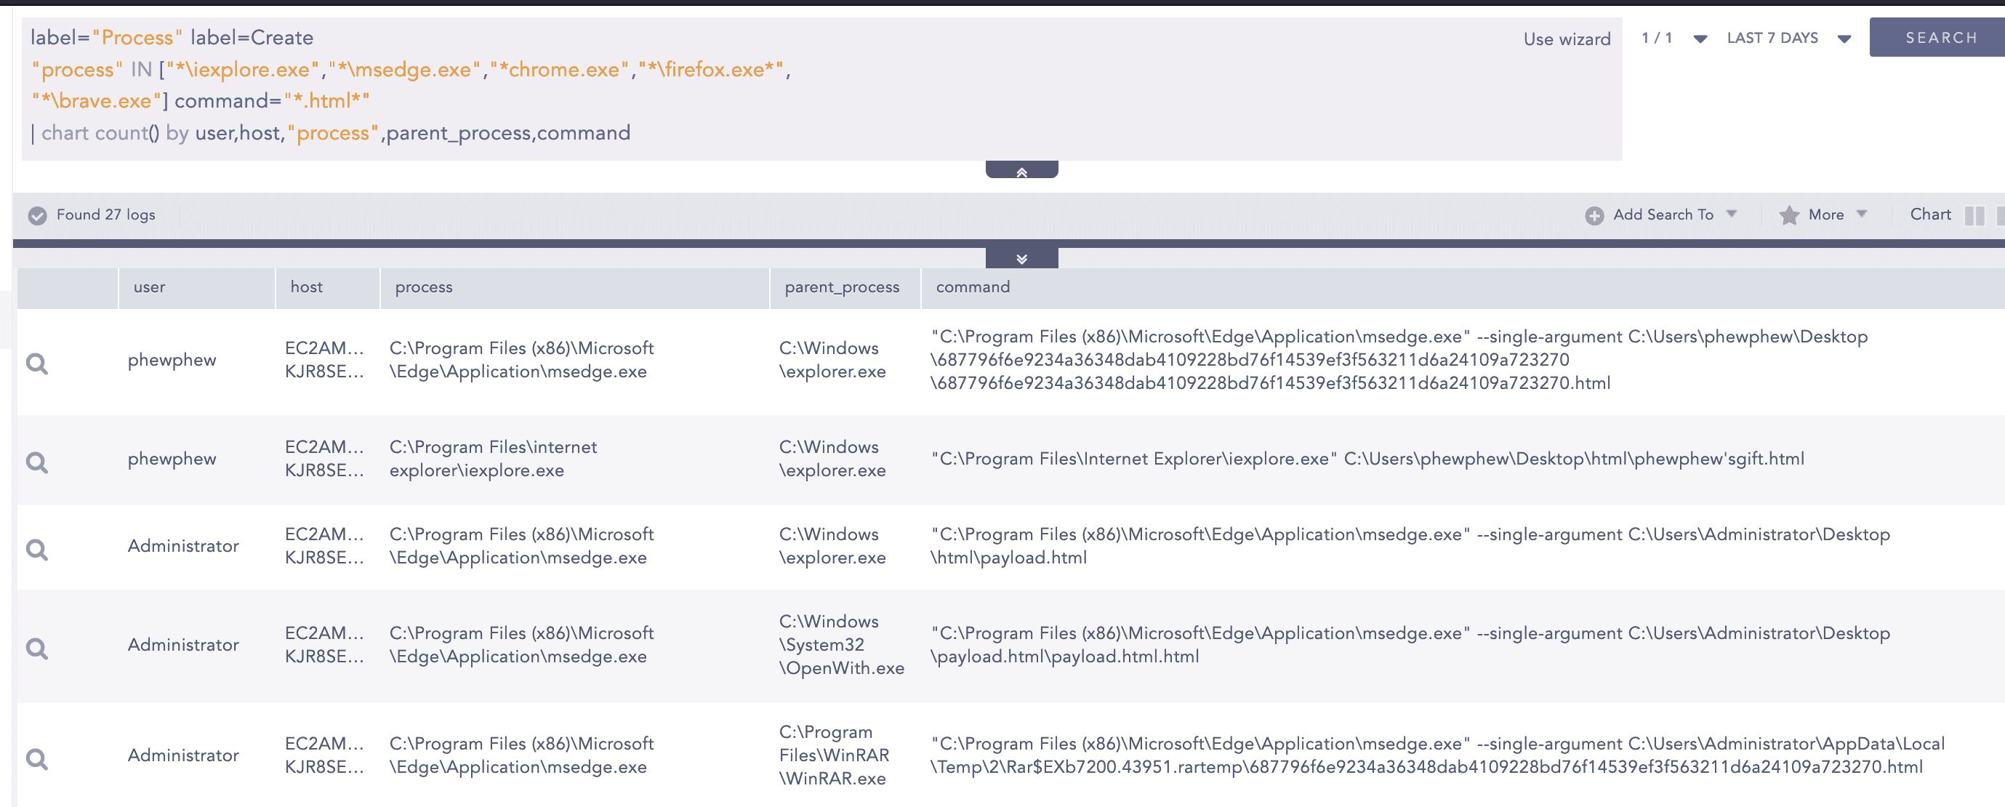Screen dimensions: 2005x807
Task: Click the C:\Program Files\WinRAR\WinRAR.exe parent process cell
Action: pos(833,755)
